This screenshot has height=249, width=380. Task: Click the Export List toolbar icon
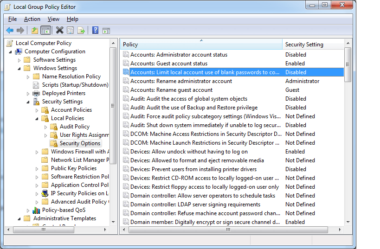[81, 31]
